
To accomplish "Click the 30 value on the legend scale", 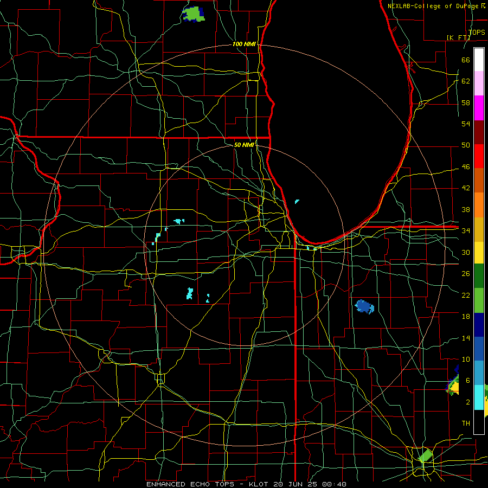I will [x=466, y=252].
